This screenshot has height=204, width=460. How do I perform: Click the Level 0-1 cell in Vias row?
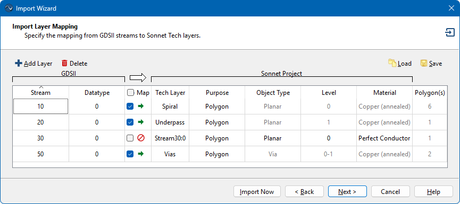pyautogui.click(x=329, y=154)
